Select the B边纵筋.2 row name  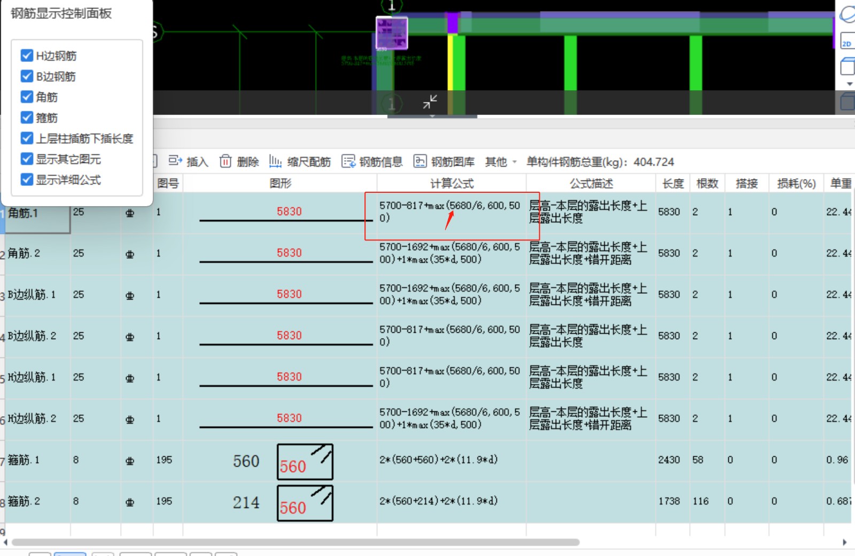pos(37,336)
